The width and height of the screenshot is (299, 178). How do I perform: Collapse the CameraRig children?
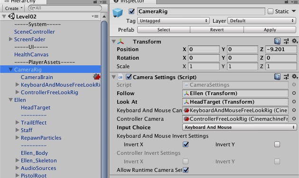(11, 70)
